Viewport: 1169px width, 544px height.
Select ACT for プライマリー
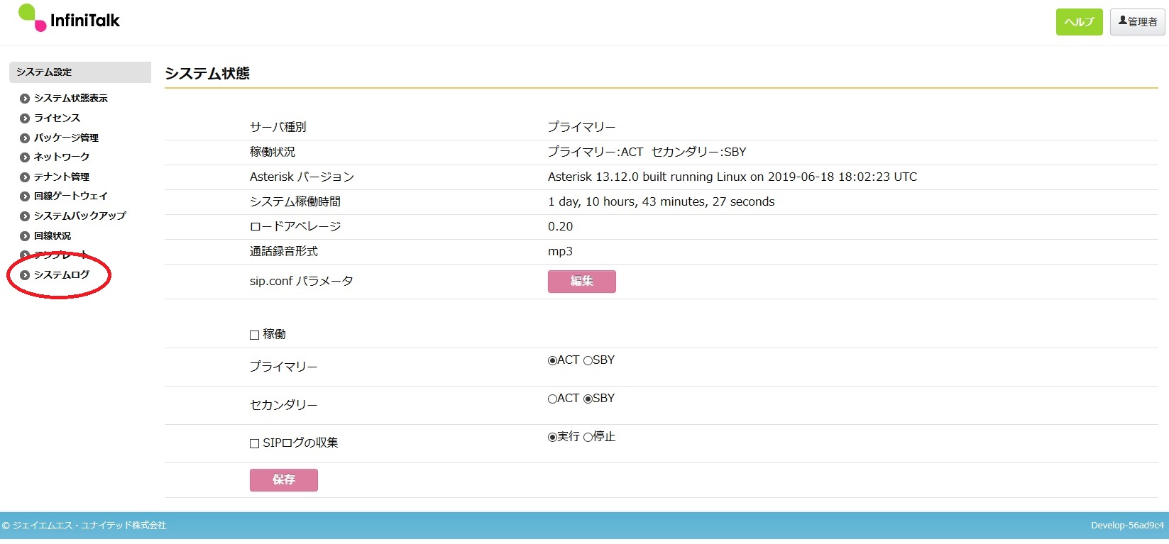(552, 360)
